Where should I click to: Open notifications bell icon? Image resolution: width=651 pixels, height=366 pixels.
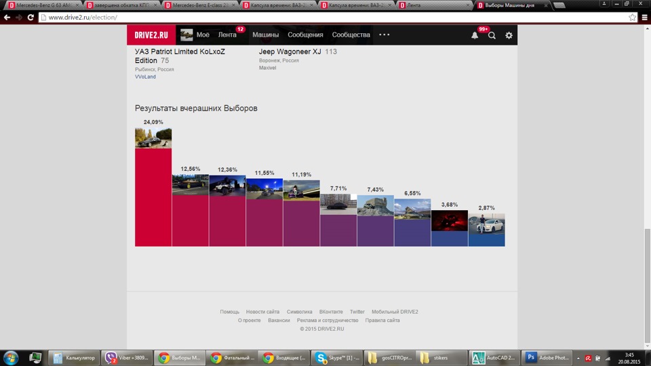click(475, 35)
